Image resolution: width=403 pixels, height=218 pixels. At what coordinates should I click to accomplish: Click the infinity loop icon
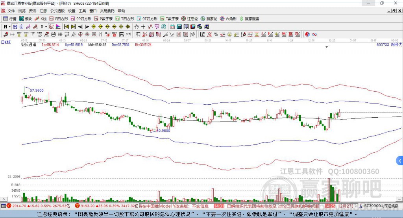coord(314,34)
